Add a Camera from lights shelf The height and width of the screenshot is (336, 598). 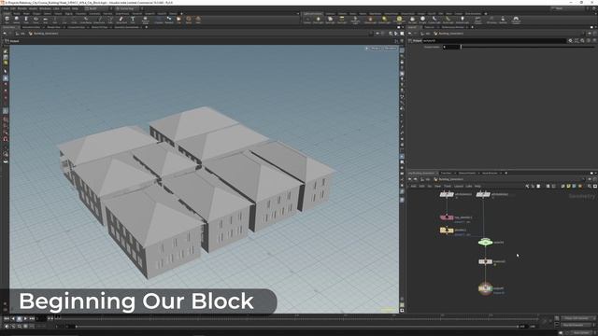pyautogui.click(x=307, y=20)
